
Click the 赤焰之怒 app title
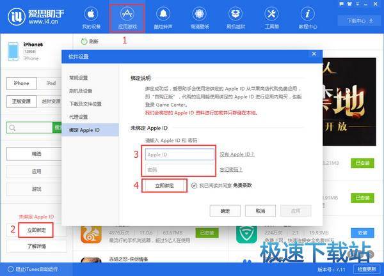129,259
